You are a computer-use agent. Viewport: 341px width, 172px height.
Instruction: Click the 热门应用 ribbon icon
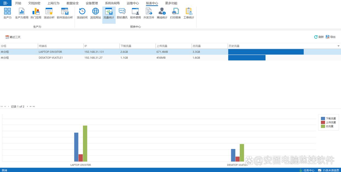point(36,13)
